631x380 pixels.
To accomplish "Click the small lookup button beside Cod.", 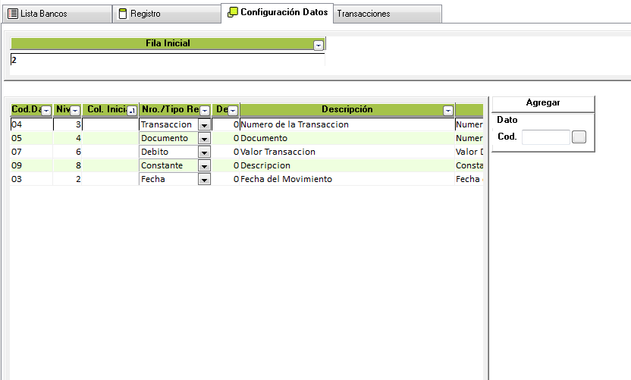I will point(579,137).
